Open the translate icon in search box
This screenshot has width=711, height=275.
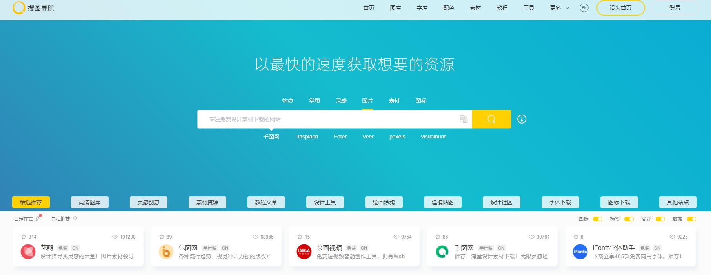point(464,119)
